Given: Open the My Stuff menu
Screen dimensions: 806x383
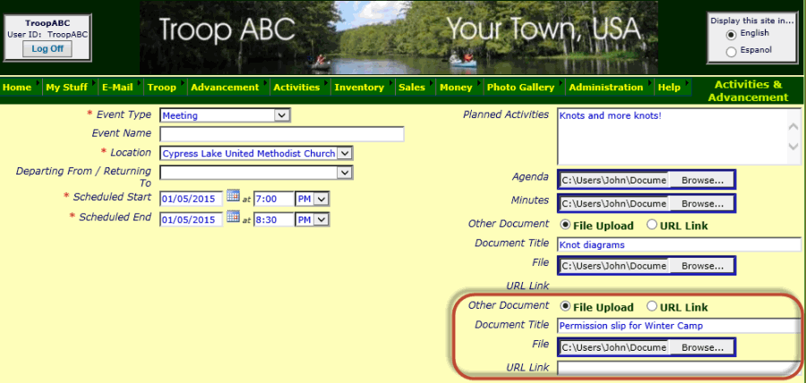Looking at the screenshot, I should pyautogui.click(x=67, y=88).
